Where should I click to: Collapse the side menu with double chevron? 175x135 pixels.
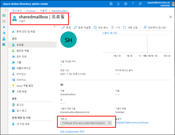coord(54,26)
